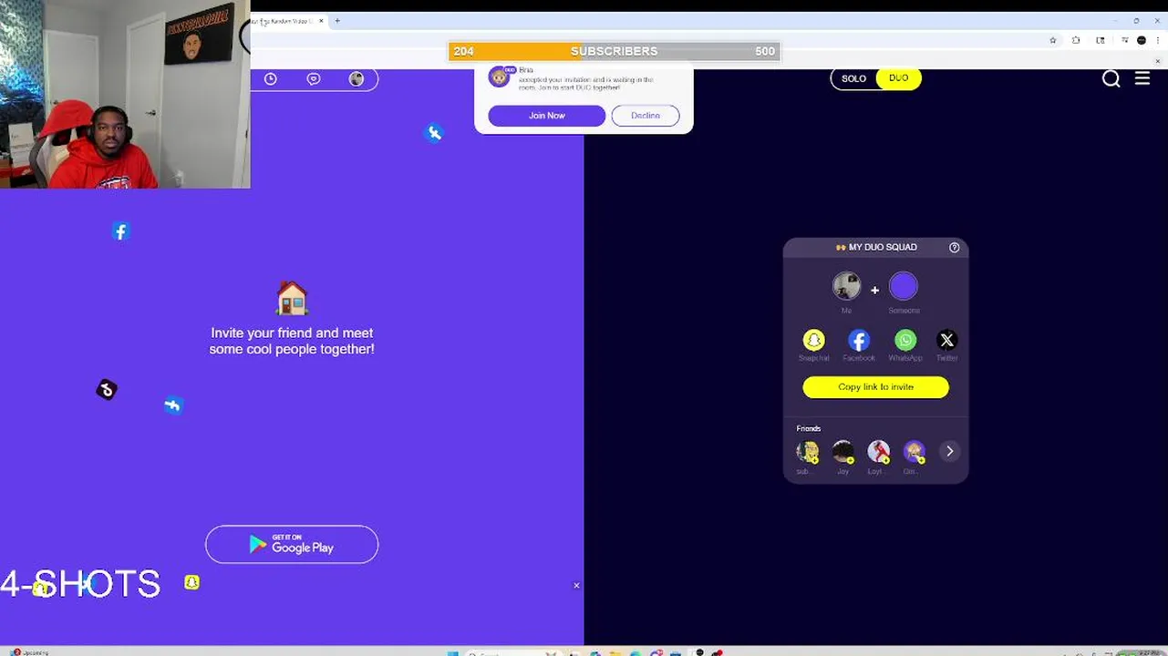Open the Chrome three-dot menu

pyautogui.click(x=1157, y=40)
